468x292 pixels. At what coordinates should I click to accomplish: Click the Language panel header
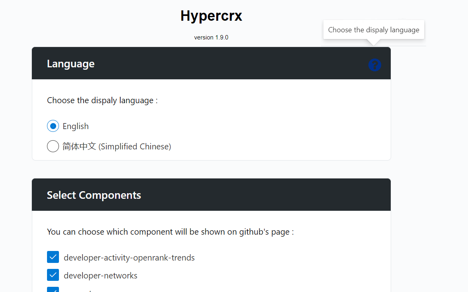click(71, 63)
